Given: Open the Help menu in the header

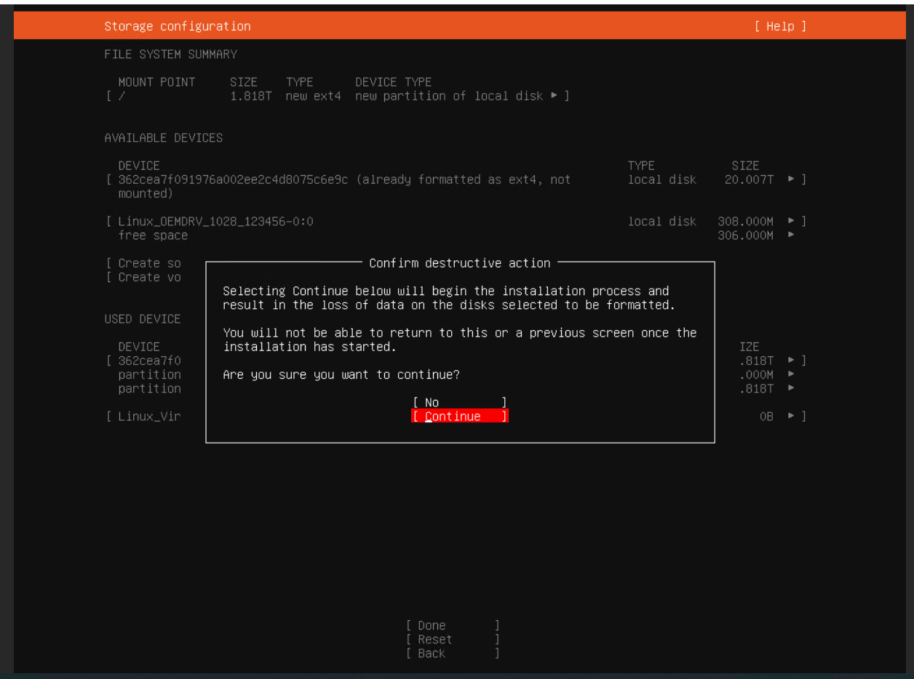Looking at the screenshot, I should (x=780, y=26).
